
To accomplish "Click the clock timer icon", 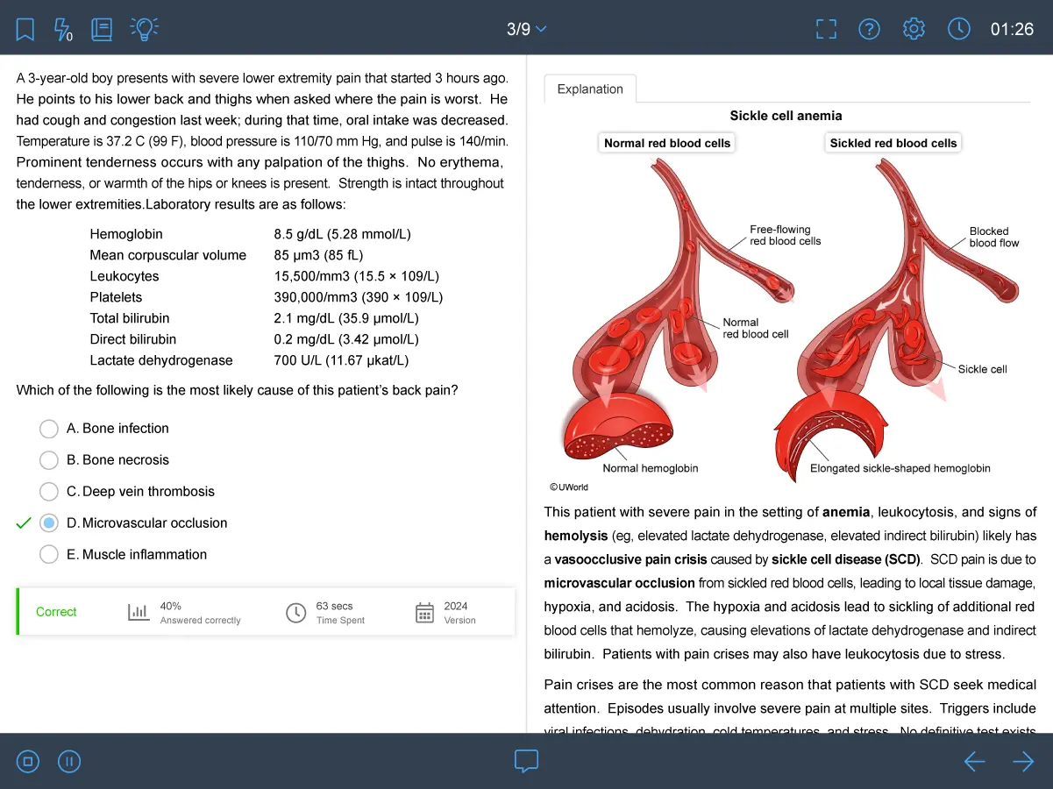I will pos(959,29).
